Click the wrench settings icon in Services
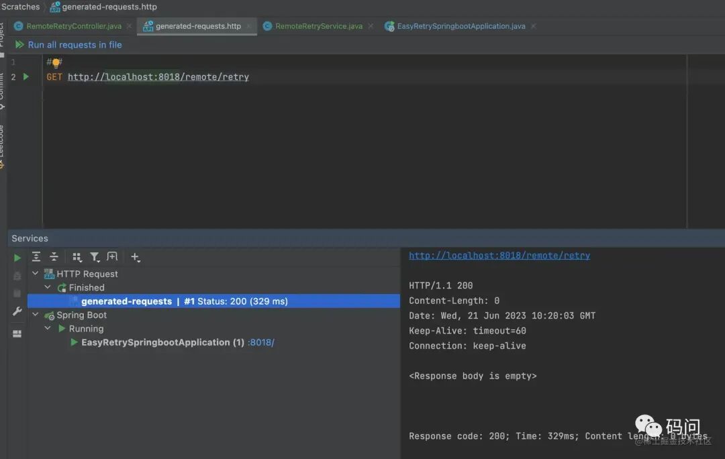725x459 pixels. (17, 311)
